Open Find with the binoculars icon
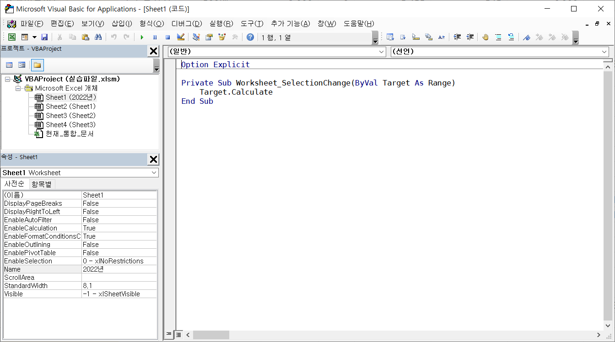This screenshot has width=615, height=342. (x=98, y=37)
